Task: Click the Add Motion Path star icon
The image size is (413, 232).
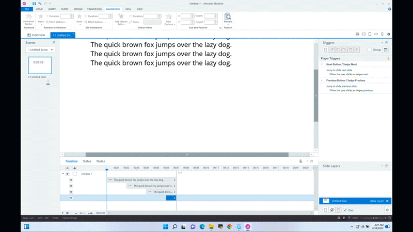Action: pos(121,17)
